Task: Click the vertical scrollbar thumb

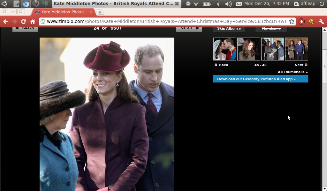Action: [324, 66]
